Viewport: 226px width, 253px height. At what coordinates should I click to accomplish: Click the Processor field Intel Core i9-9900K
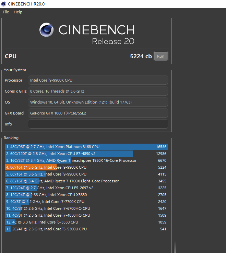(98, 80)
